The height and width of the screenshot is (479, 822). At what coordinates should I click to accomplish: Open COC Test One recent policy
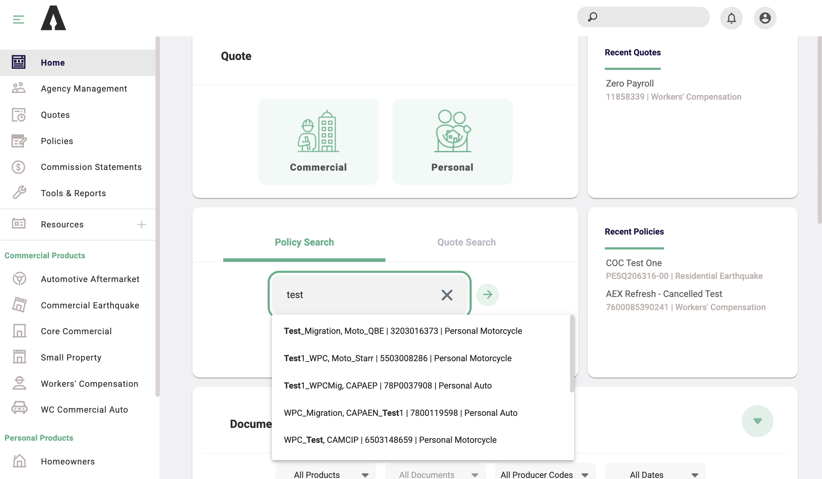[634, 263]
